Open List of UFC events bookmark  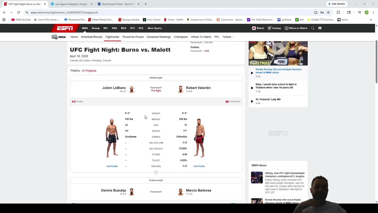[47, 20]
